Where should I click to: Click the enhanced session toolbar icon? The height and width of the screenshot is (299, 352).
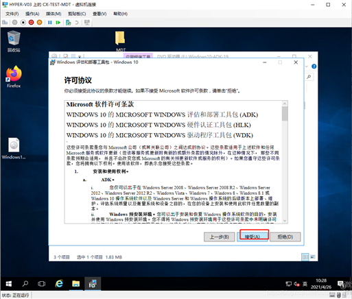87,23
